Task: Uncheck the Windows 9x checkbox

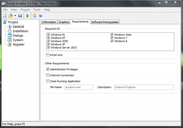Action: [x=48, y=34]
